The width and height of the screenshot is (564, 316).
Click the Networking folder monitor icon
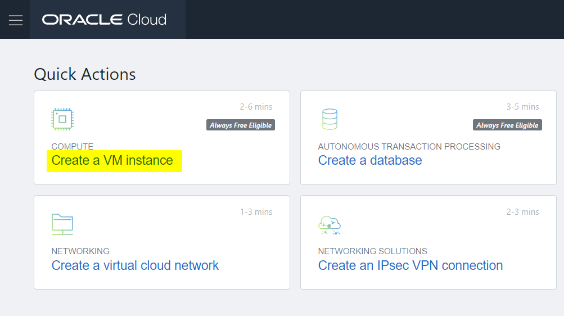point(62,224)
